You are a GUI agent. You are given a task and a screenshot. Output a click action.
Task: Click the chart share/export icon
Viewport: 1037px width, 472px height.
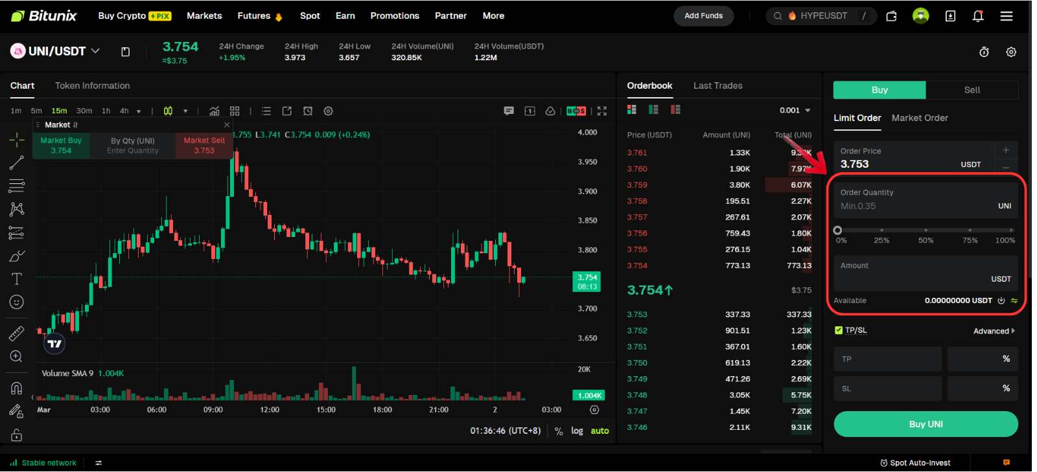(x=286, y=111)
